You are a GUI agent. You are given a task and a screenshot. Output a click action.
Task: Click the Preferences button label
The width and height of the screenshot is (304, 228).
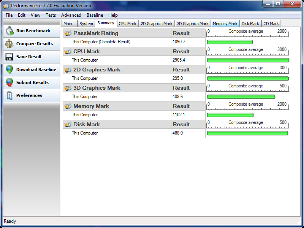coord(29,95)
